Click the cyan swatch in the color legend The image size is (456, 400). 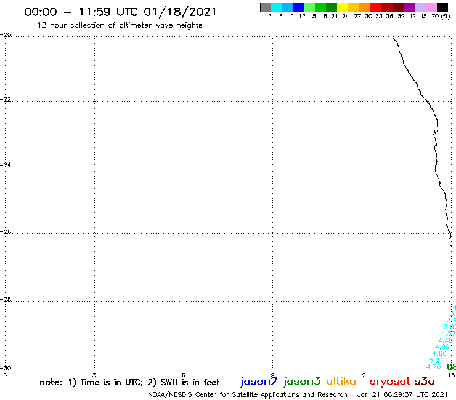pyautogui.click(x=277, y=8)
